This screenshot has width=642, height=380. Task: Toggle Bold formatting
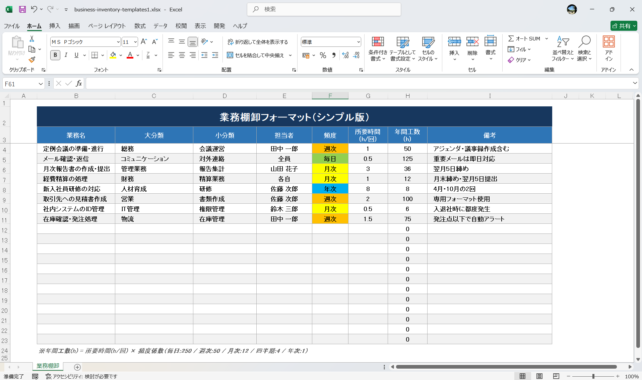point(55,55)
